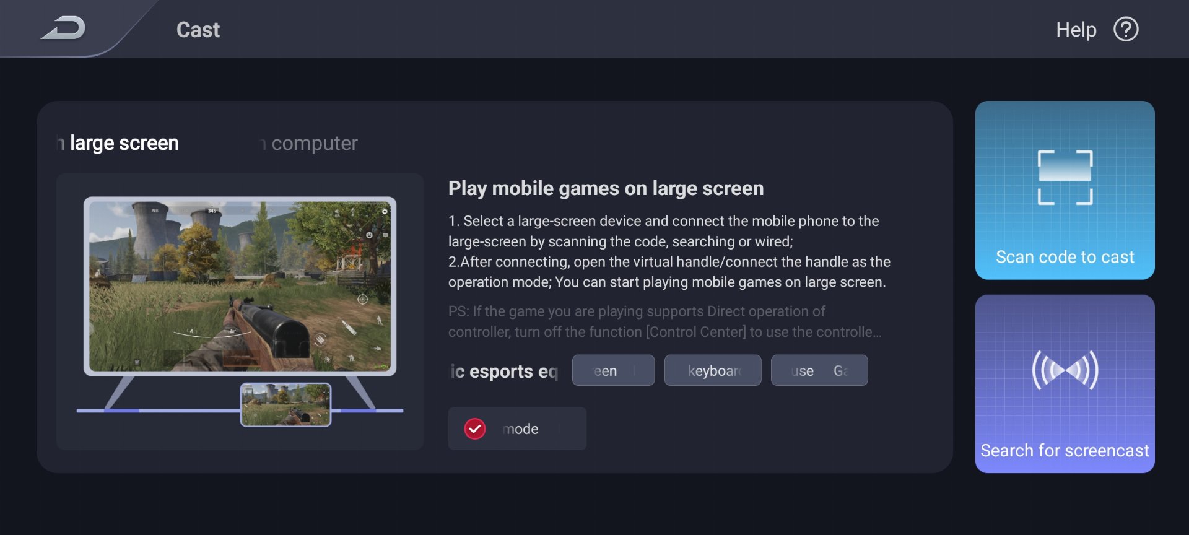Viewport: 1189px width, 535px height.
Task: Tap the wireless broadcast signal icon
Action: coord(1065,370)
